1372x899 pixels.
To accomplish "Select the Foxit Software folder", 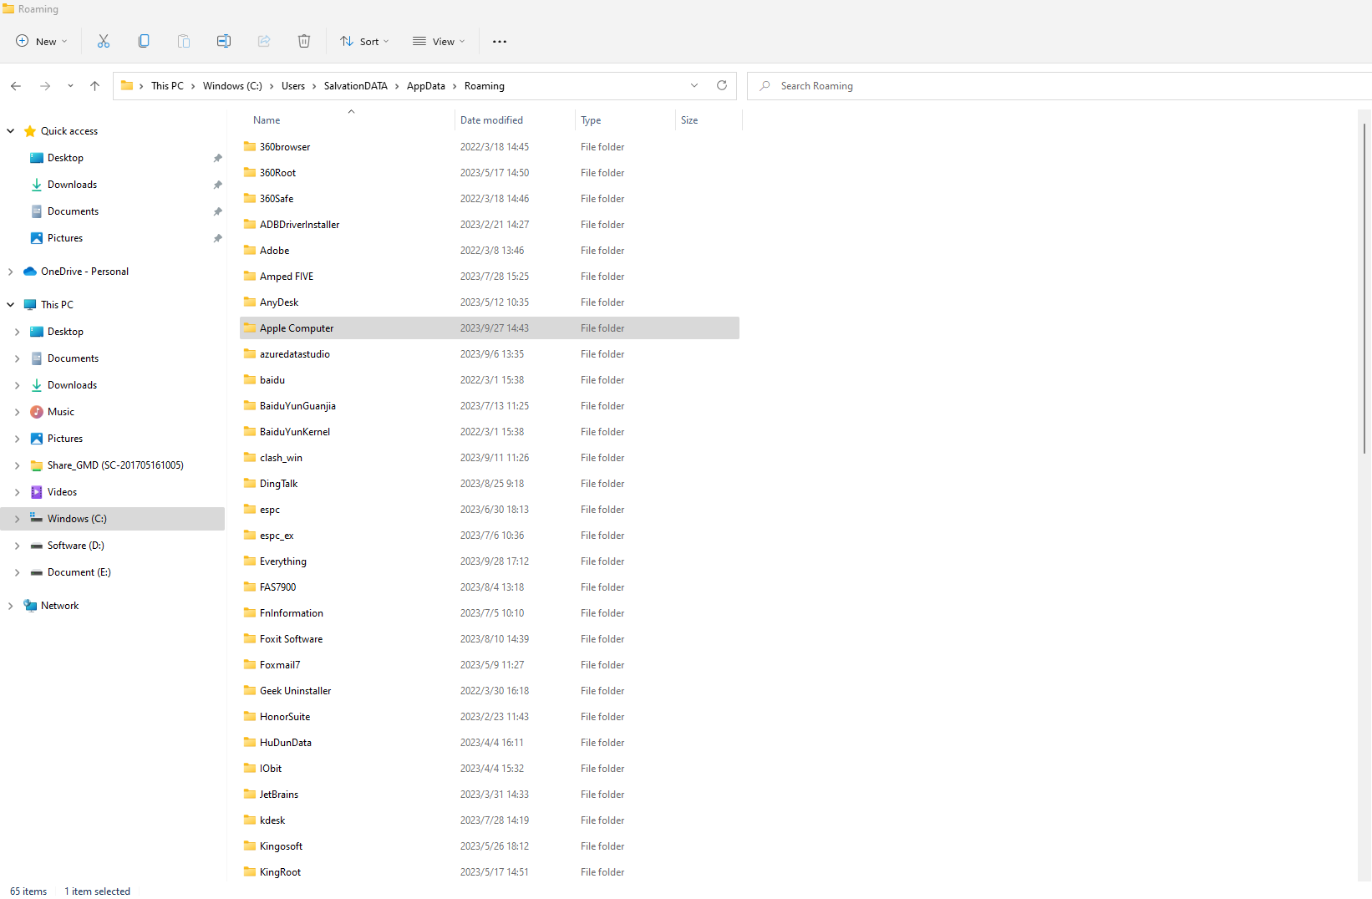I will [x=490, y=639].
